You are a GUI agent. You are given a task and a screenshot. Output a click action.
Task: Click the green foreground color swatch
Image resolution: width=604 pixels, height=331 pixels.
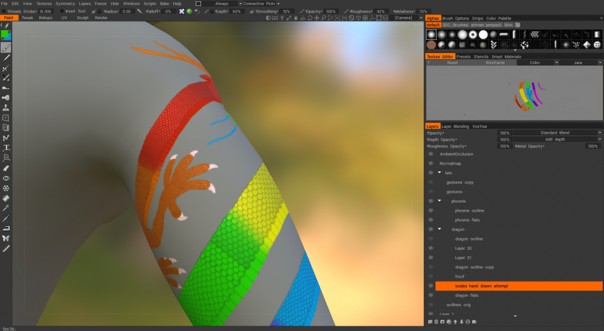(4, 34)
